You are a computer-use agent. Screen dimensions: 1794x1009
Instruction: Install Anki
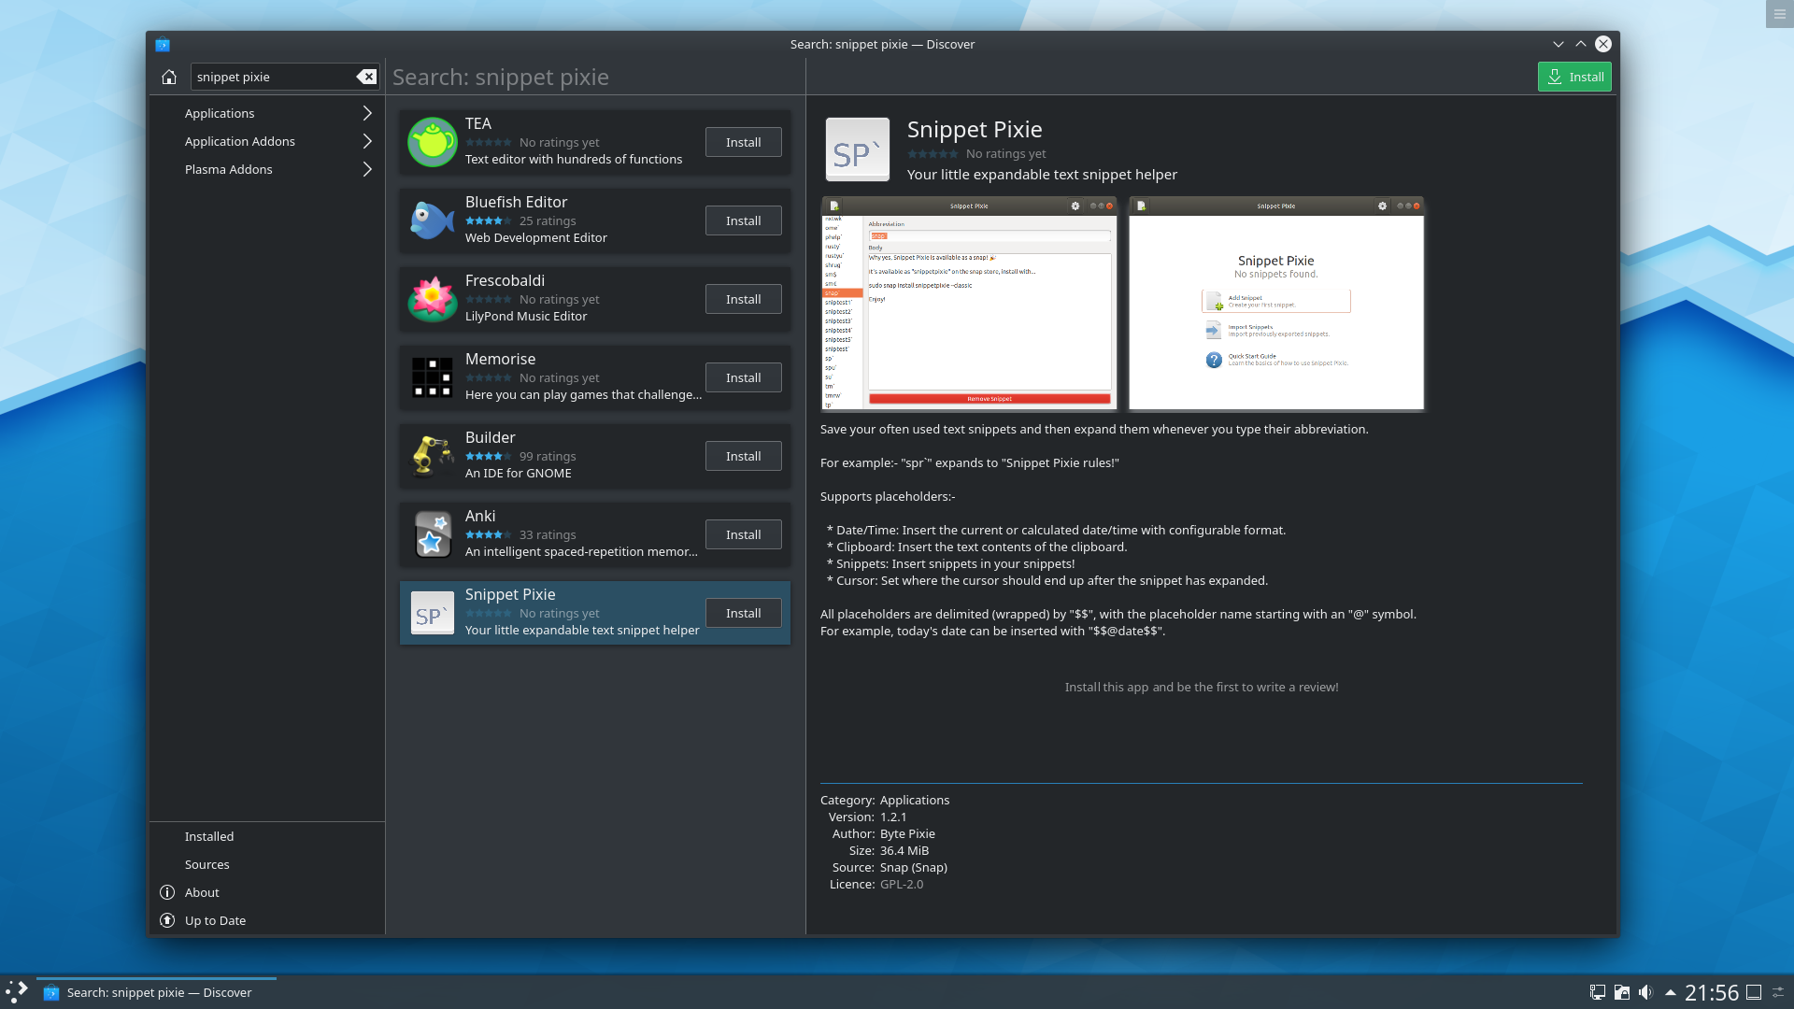744,534
